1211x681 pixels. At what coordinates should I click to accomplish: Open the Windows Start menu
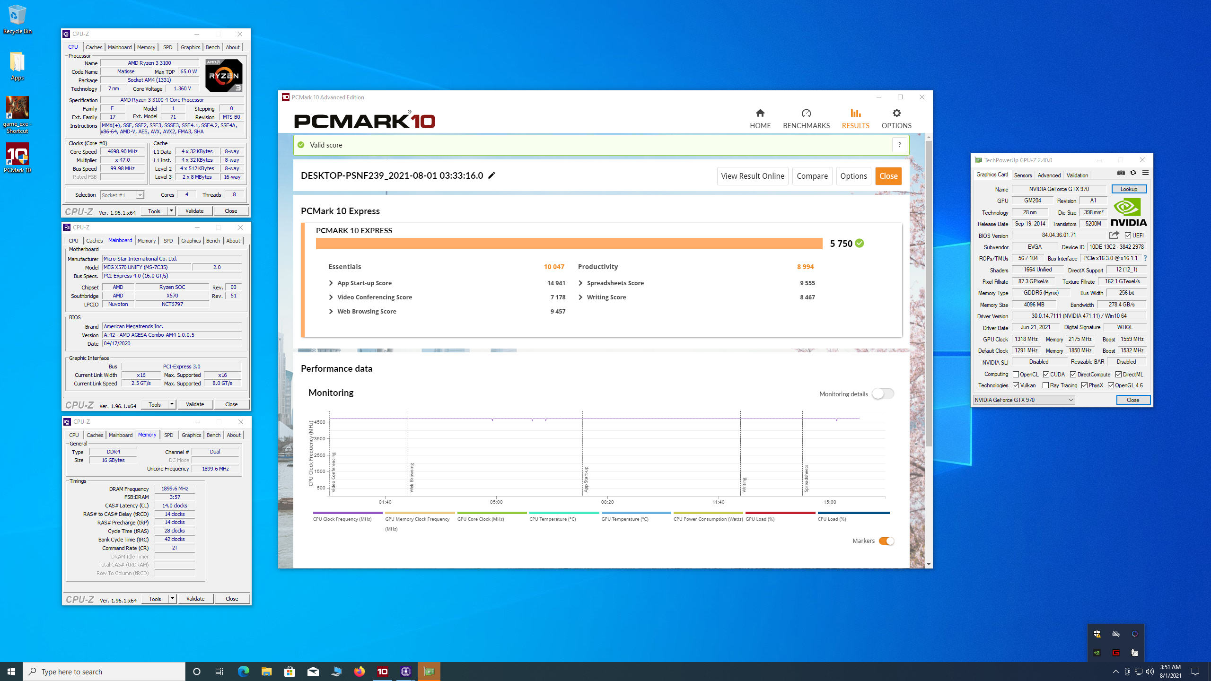pyautogui.click(x=11, y=672)
